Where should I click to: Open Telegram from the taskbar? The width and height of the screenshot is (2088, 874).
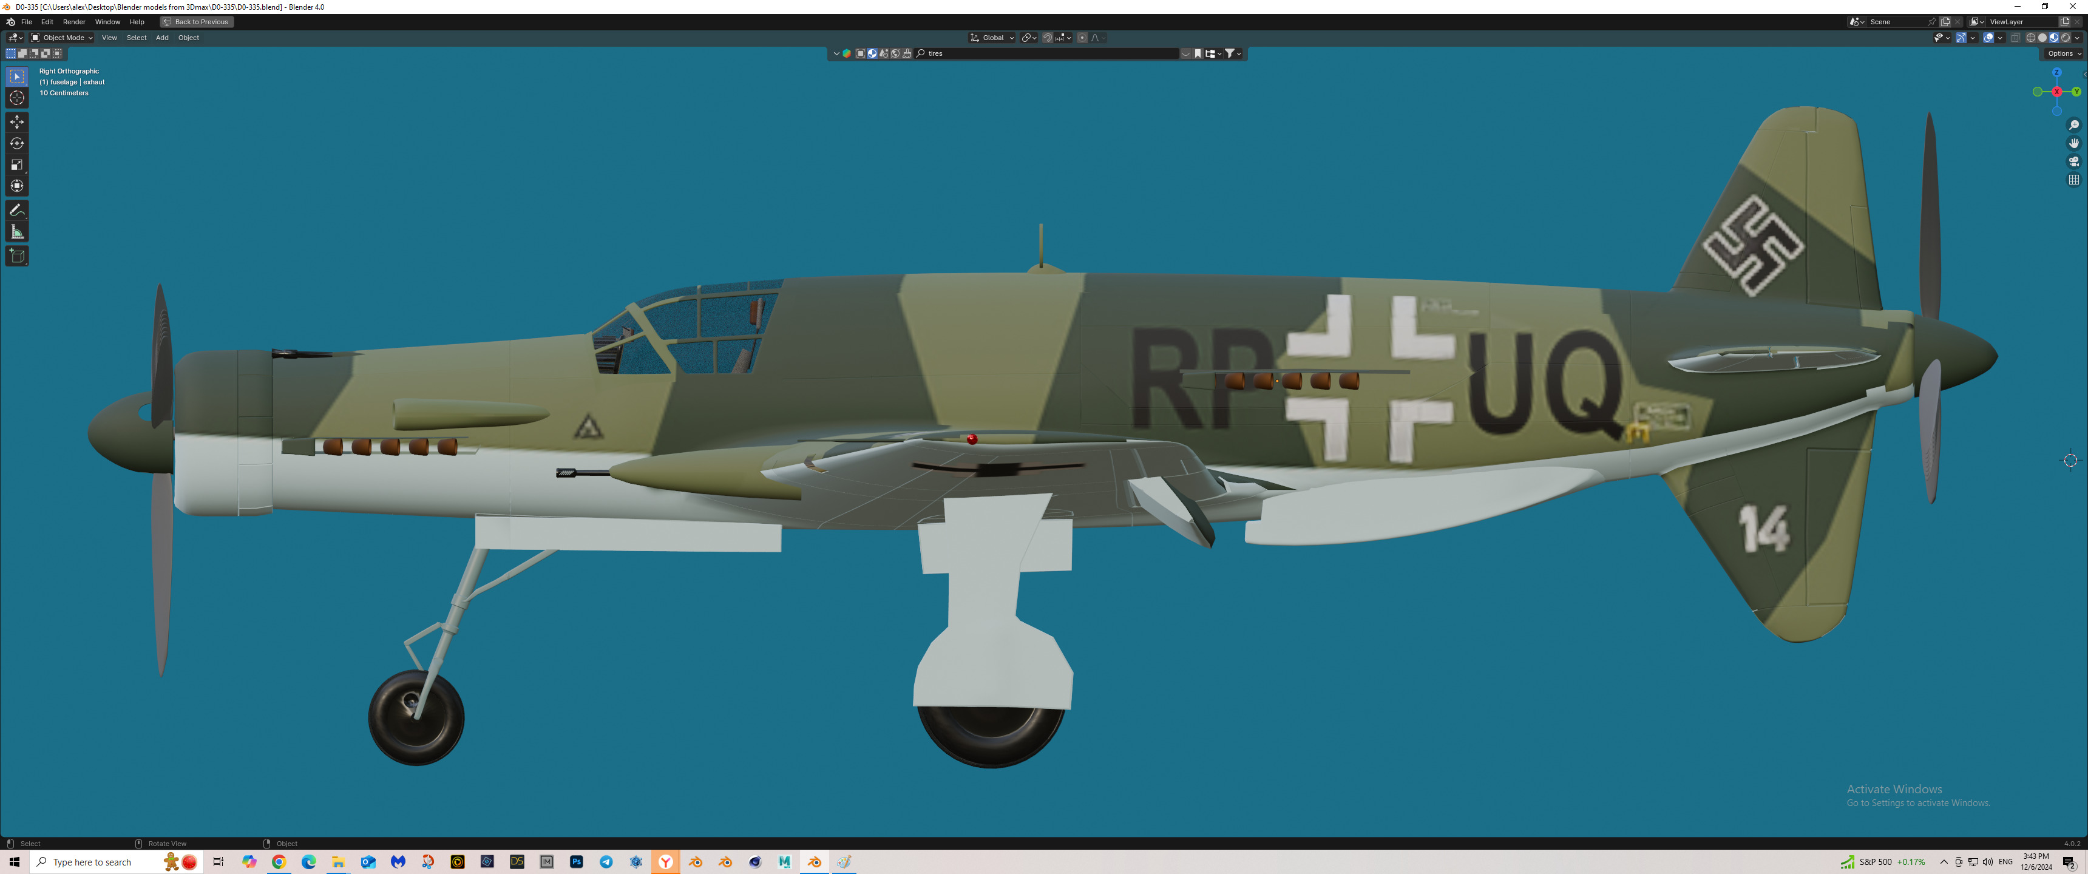[x=606, y=862]
